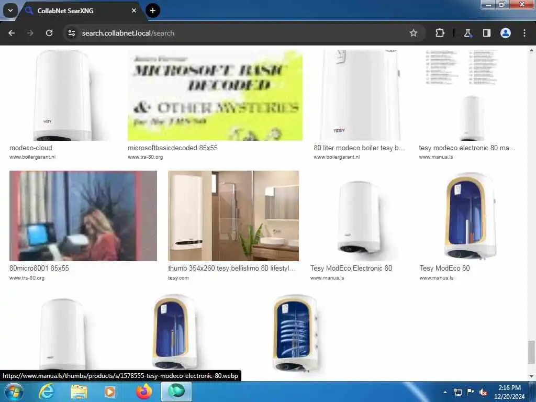Open the tesy bellislimo bathroom image
Image resolution: width=536 pixels, height=402 pixels.
[x=233, y=216]
